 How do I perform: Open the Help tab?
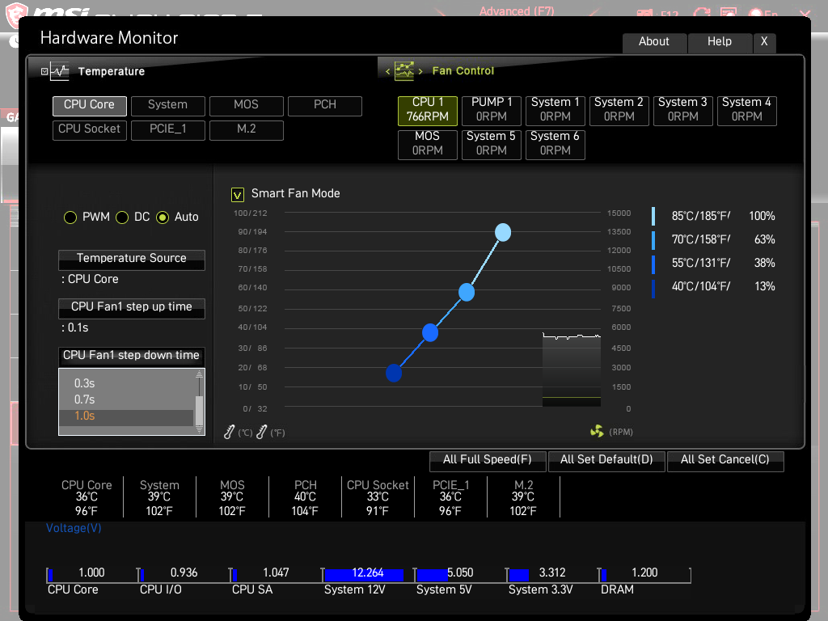coord(719,42)
